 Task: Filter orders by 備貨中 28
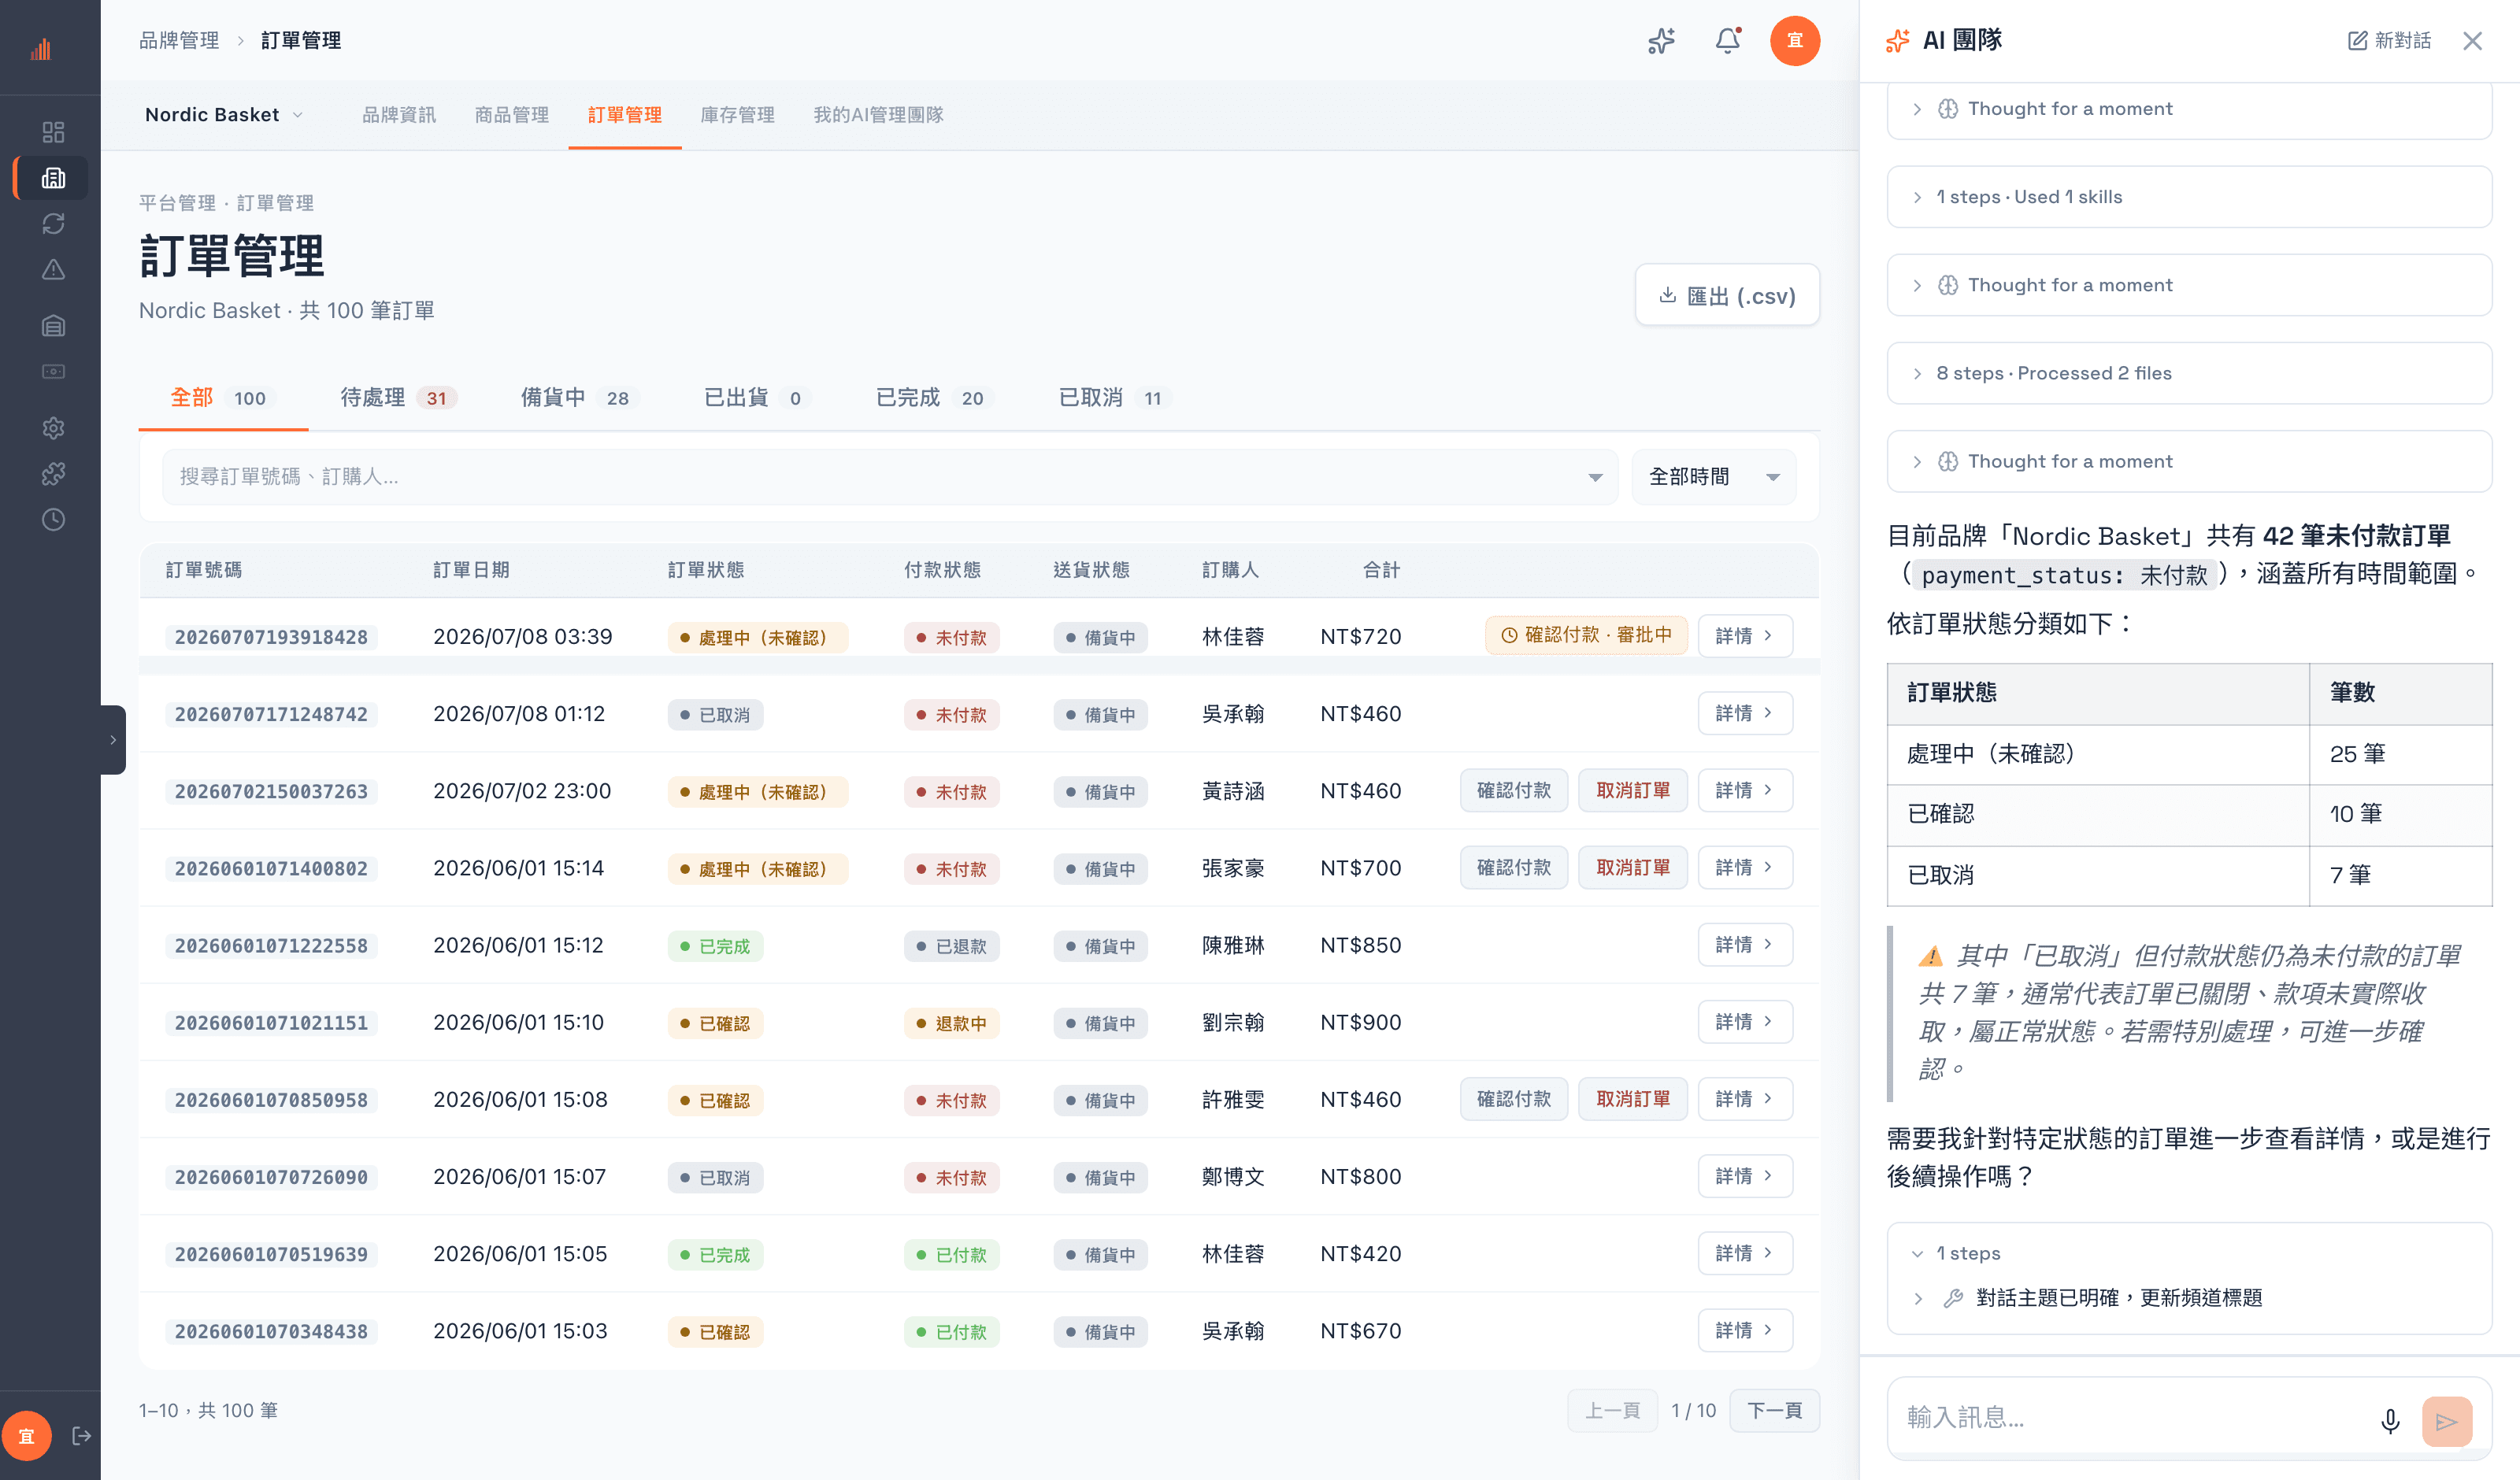coord(579,398)
